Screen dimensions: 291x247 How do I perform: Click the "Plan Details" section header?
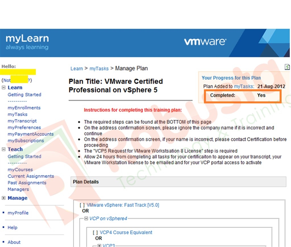pyautogui.click(x=178, y=182)
